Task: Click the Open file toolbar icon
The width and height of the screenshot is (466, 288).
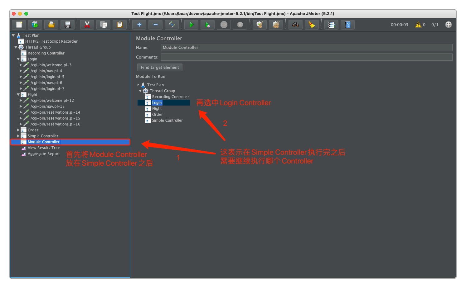Action: [51, 25]
